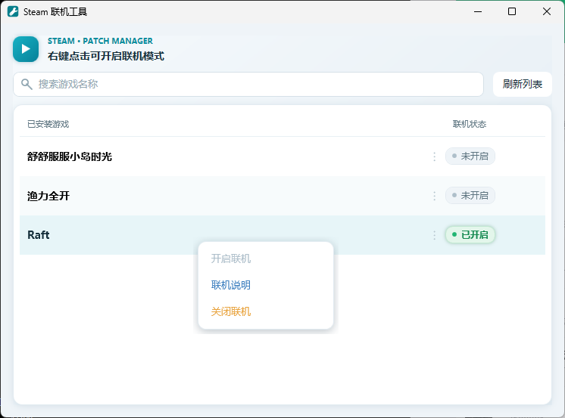Click the search magnifier icon
Image resolution: width=565 pixels, height=418 pixels.
[27, 84]
